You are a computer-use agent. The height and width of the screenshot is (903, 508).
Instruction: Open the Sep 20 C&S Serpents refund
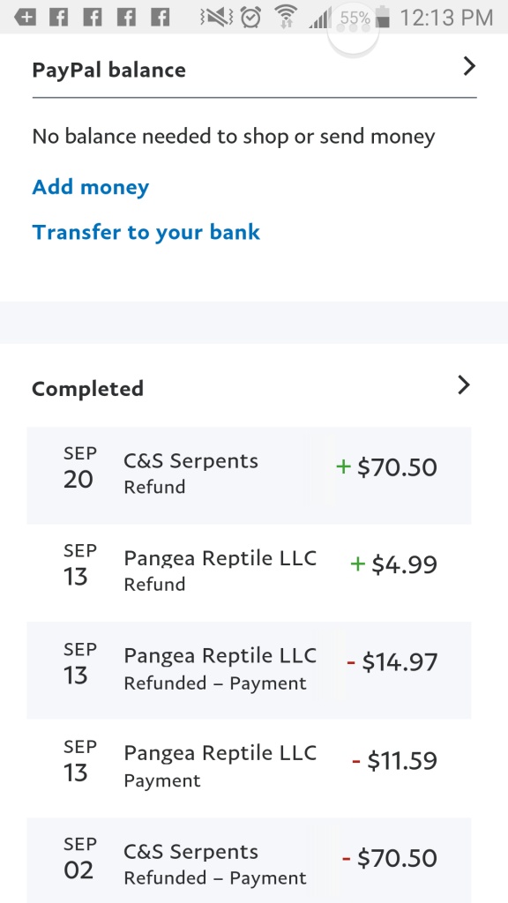[x=249, y=475]
